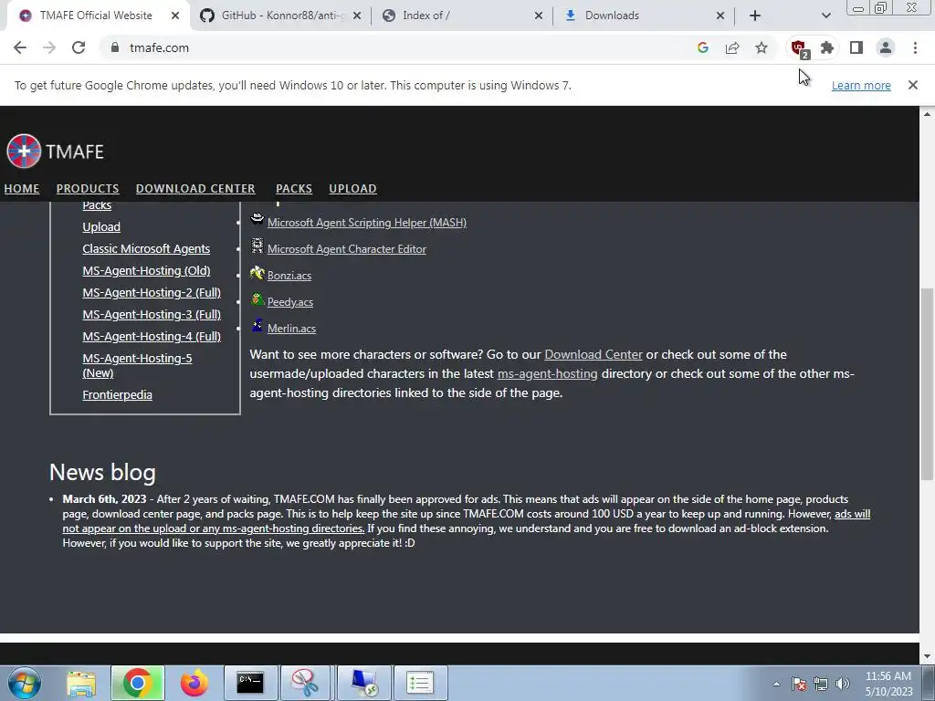Switch to the TMAFE Official Website tab
Image resolution: width=935 pixels, height=701 pixels.
pos(96,16)
